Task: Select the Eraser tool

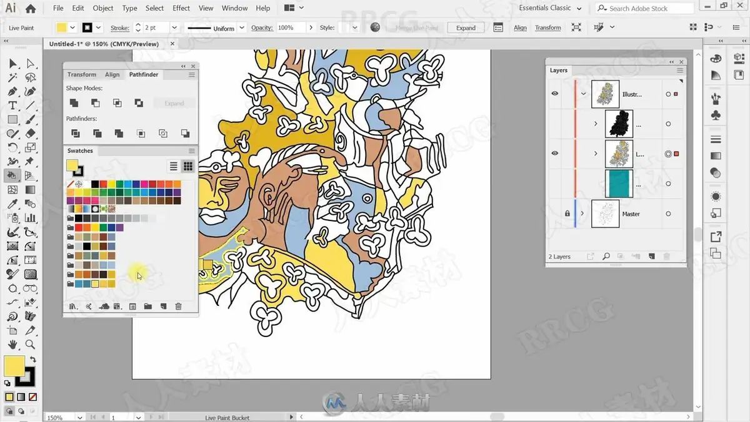Action: (30, 134)
